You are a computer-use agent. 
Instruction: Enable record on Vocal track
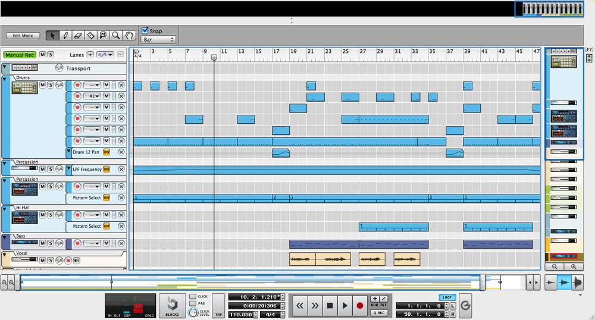tap(68, 261)
